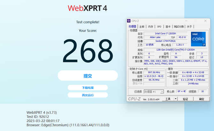Open the SPD tab in CPU-Z
This screenshot has height=131, width=214.
click(x=159, y=27)
